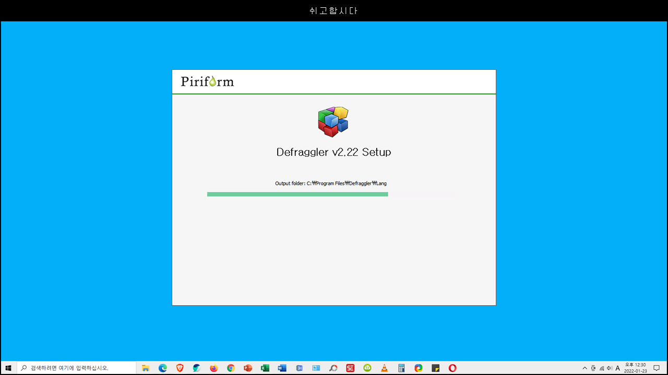Open the Calculator from the taskbar
The width and height of the screenshot is (668, 375).
tap(401, 368)
